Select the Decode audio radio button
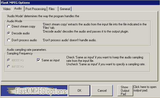 click(19, 33)
